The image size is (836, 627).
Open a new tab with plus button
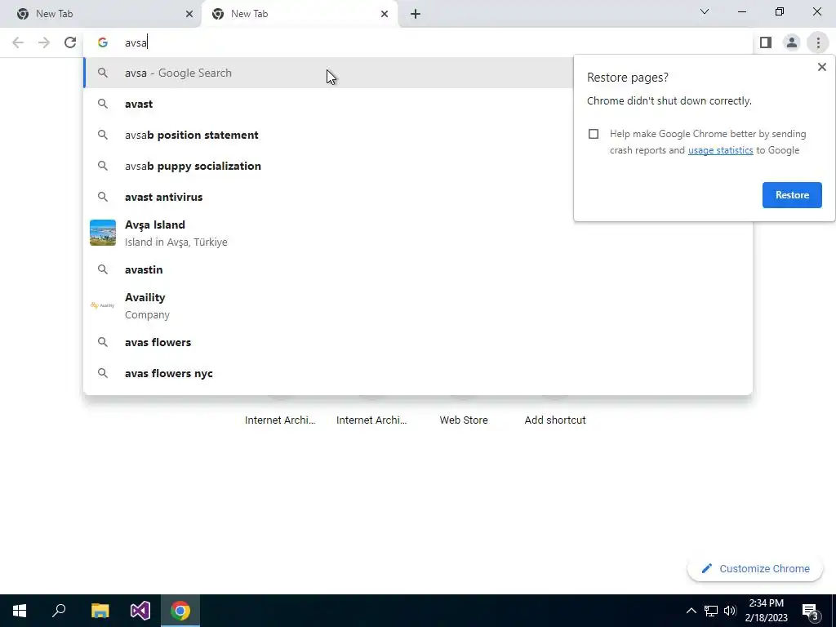point(416,14)
